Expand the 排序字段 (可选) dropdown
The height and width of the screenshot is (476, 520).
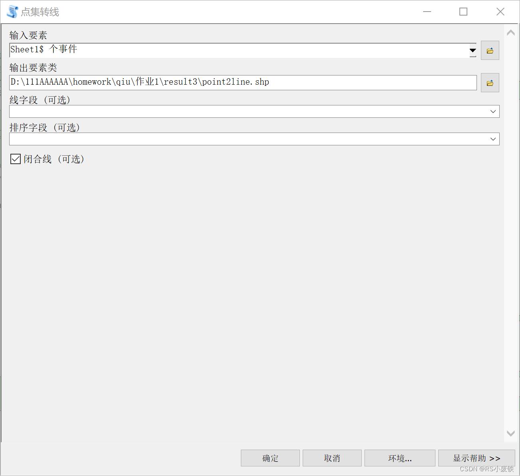coord(493,139)
